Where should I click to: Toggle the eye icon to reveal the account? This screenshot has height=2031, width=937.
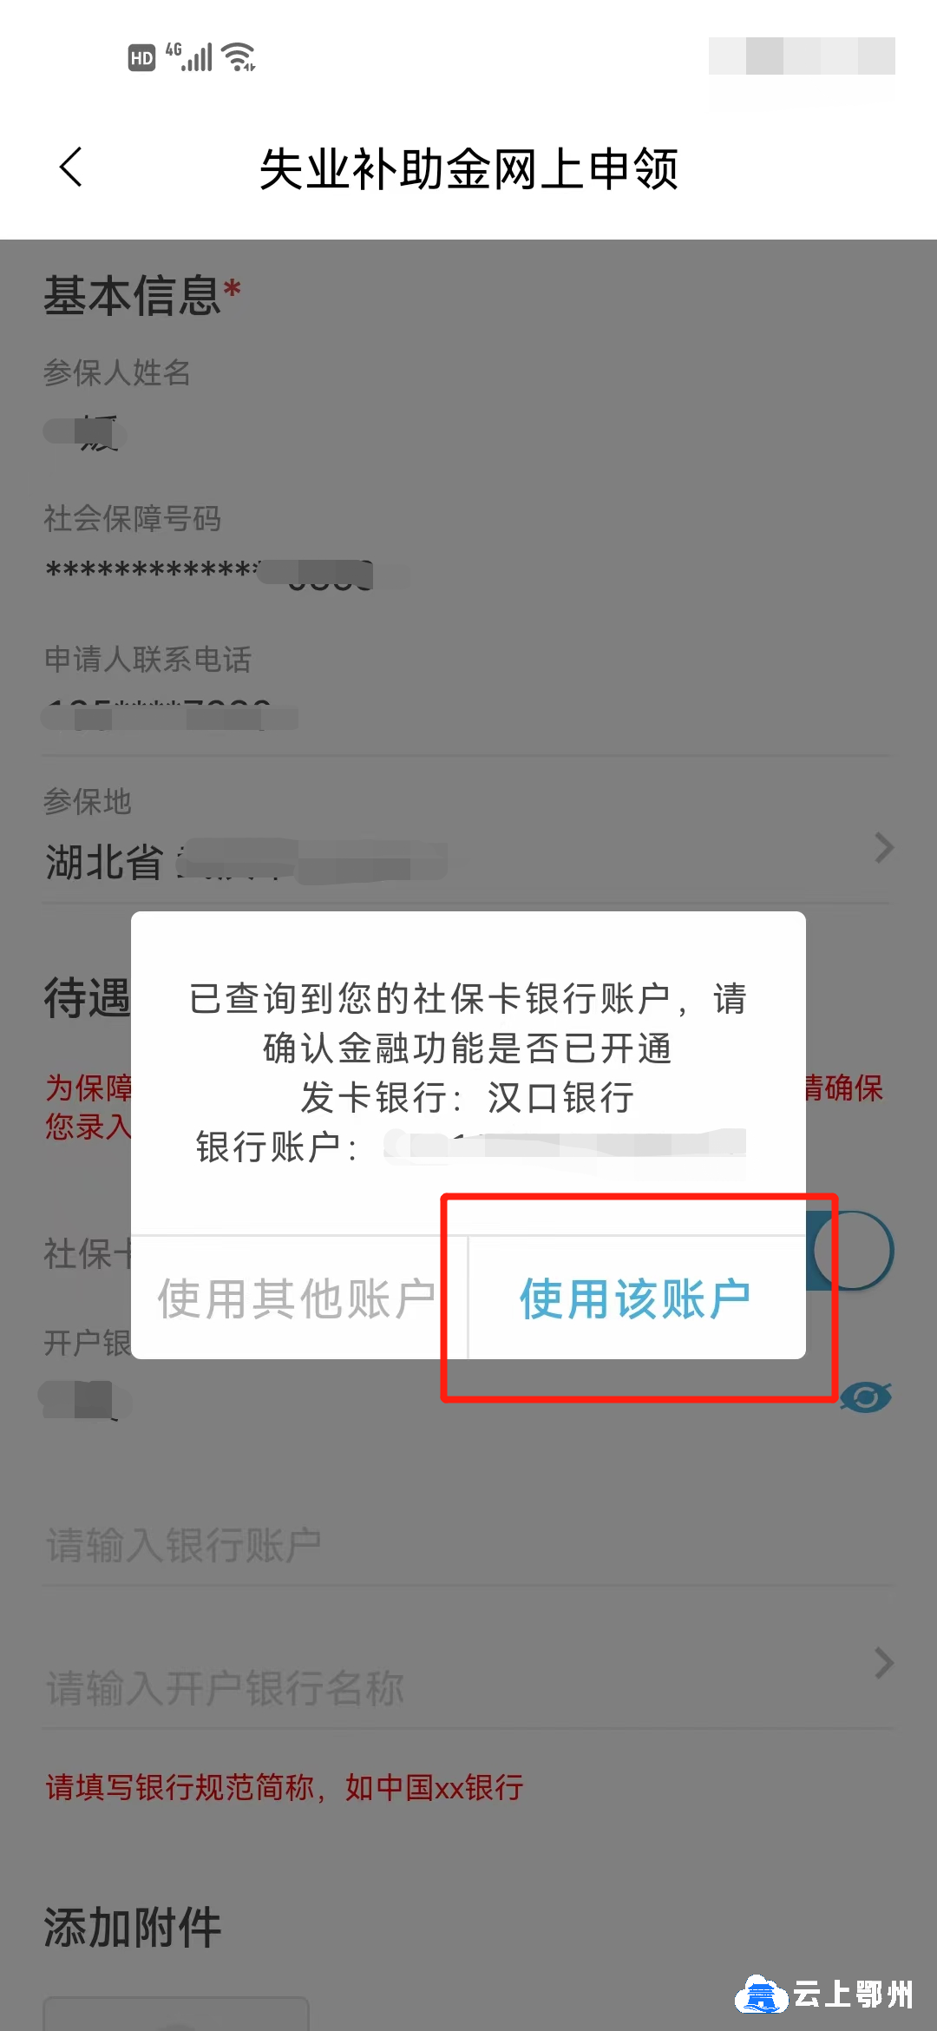click(x=866, y=1397)
